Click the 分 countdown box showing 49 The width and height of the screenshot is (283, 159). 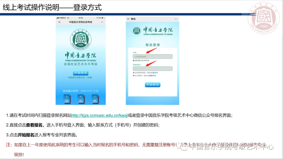point(95,99)
